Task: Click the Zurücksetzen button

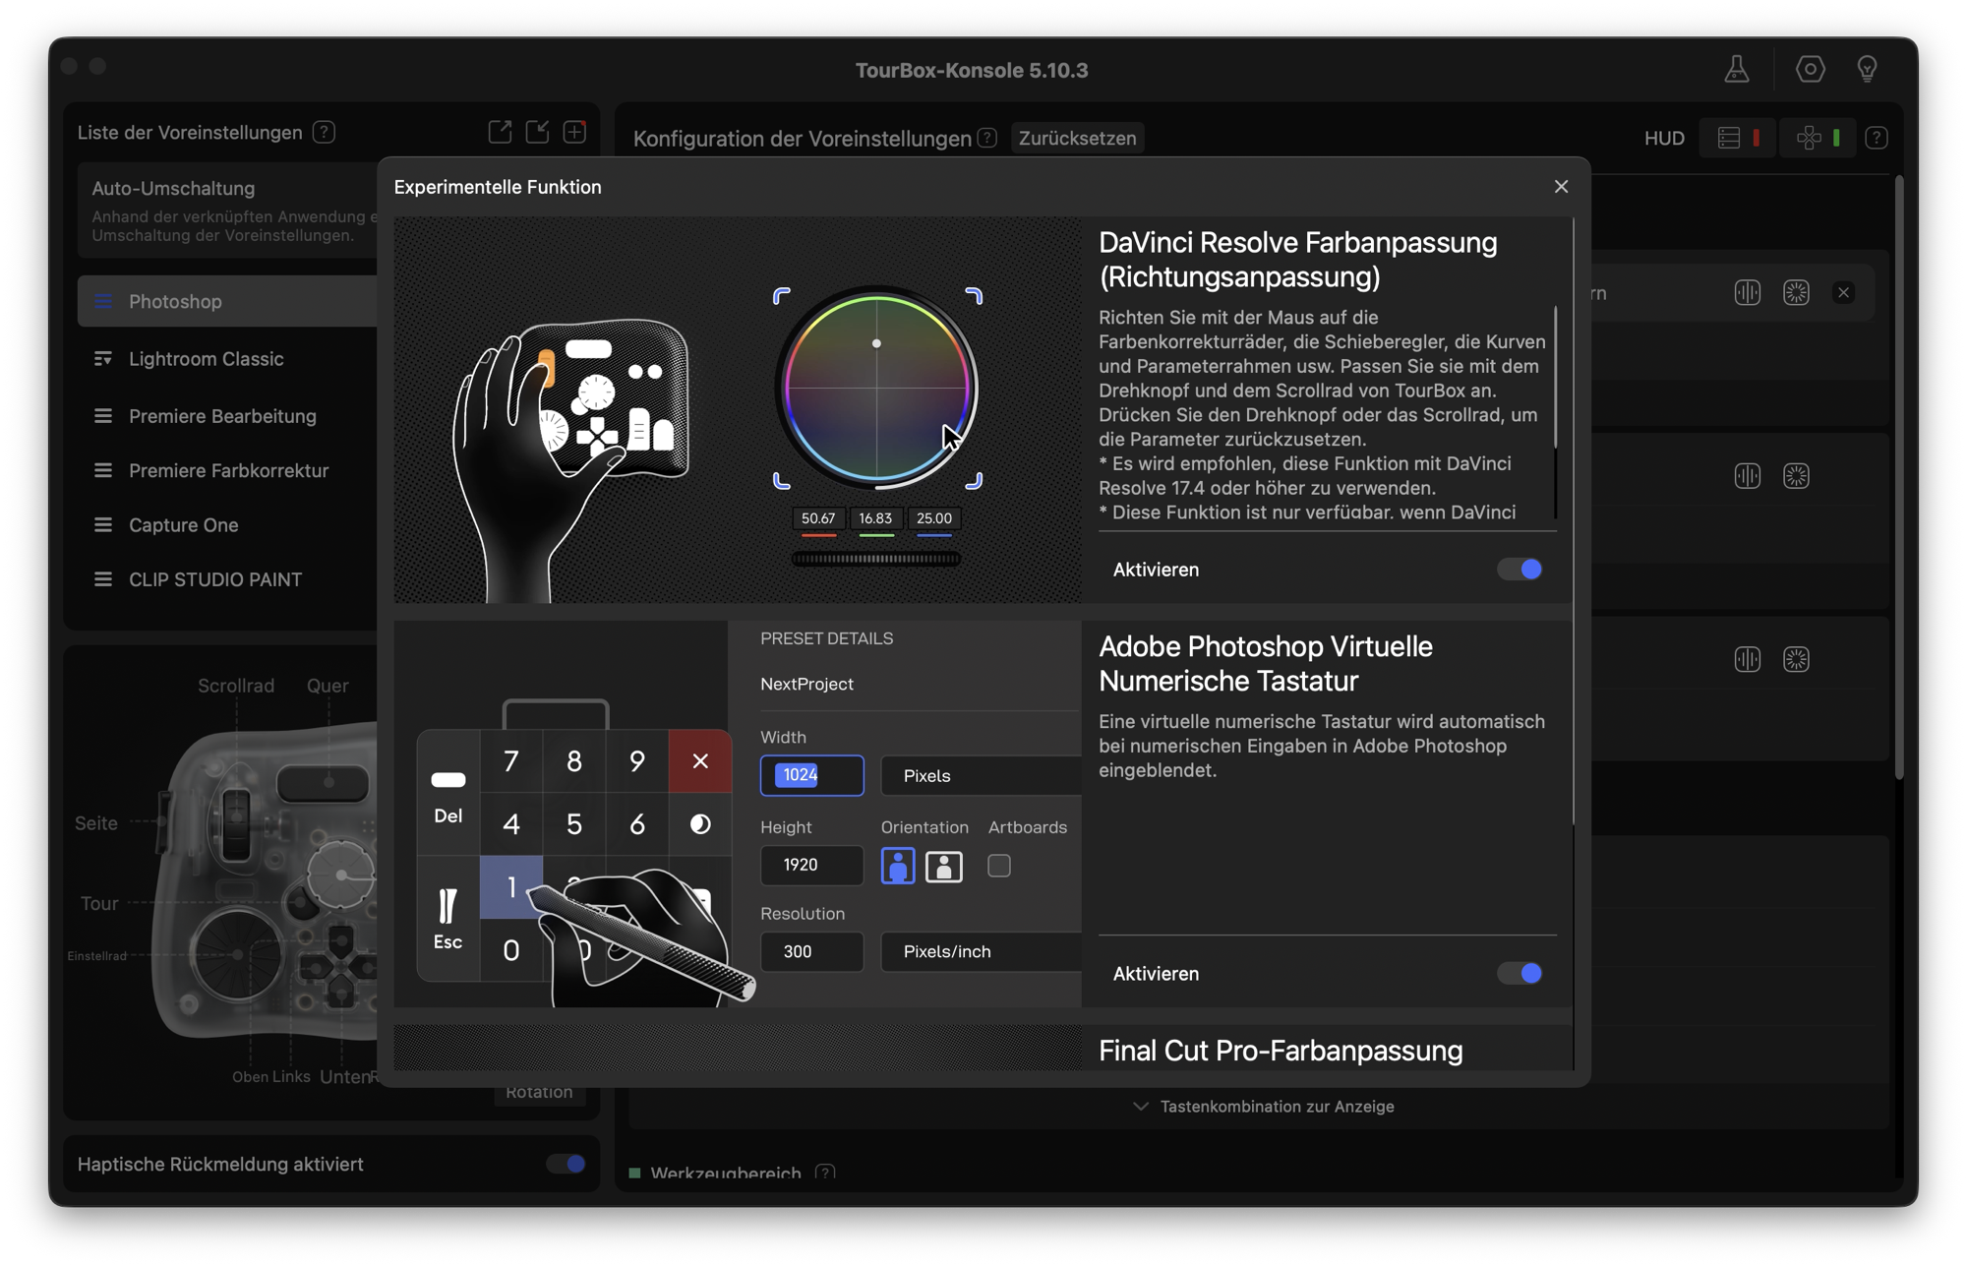Action: tap(1077, 139)
